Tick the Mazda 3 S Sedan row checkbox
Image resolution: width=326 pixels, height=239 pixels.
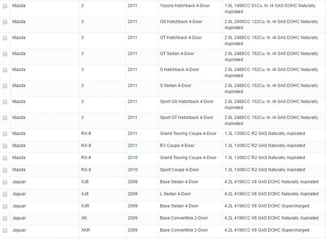click(5, 86)
